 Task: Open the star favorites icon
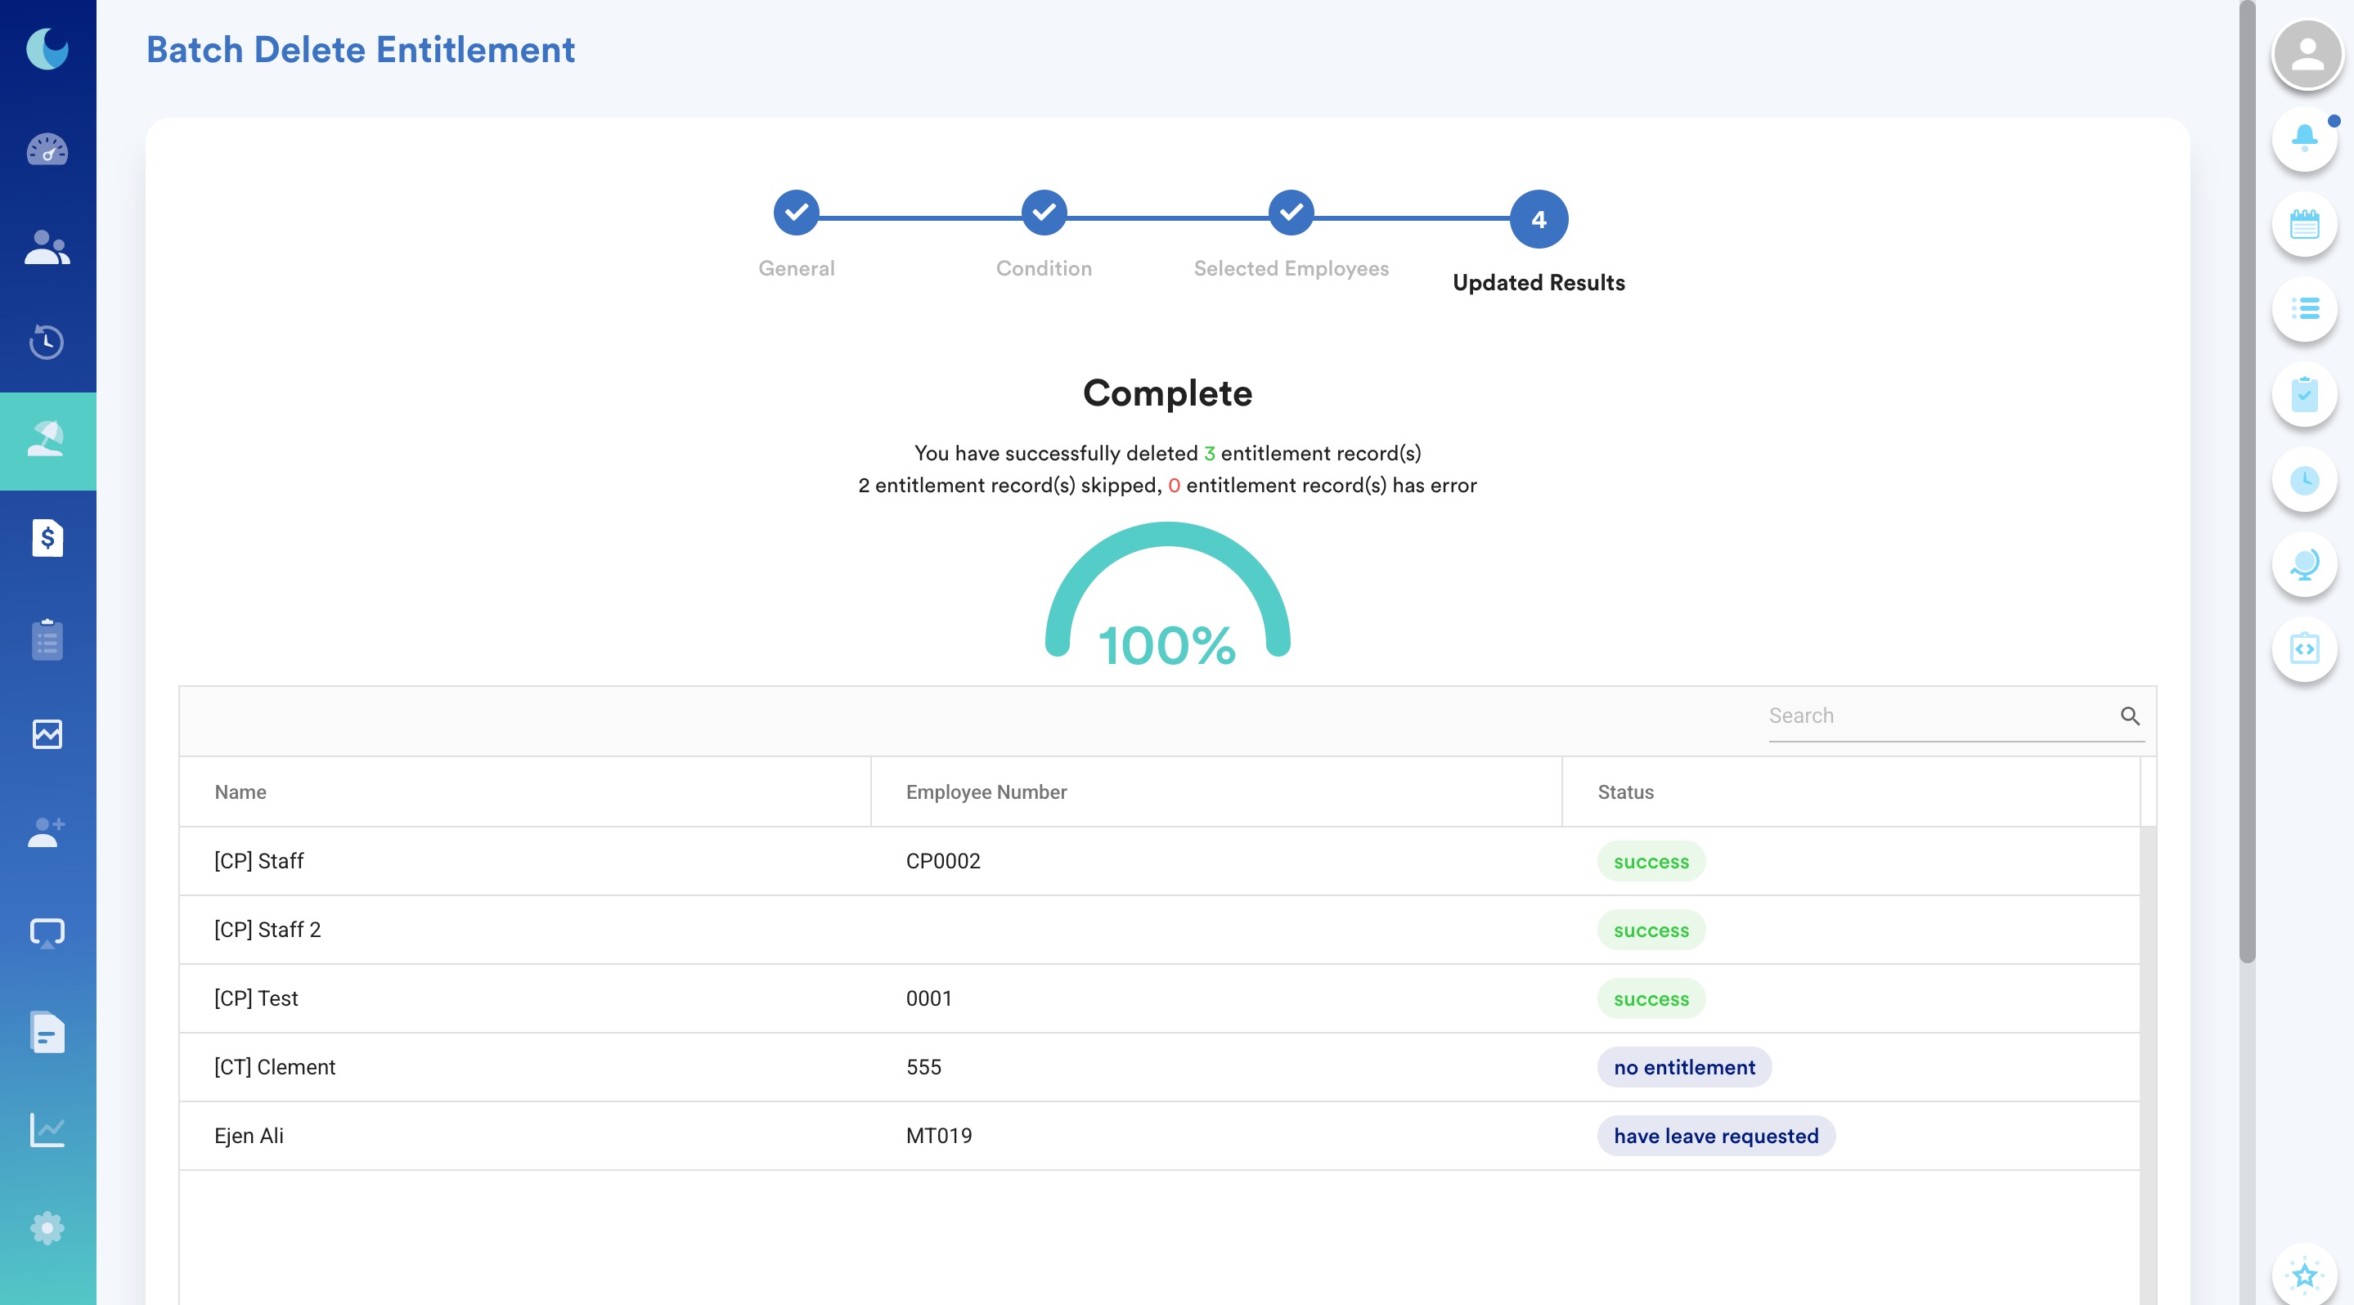2305,1275
